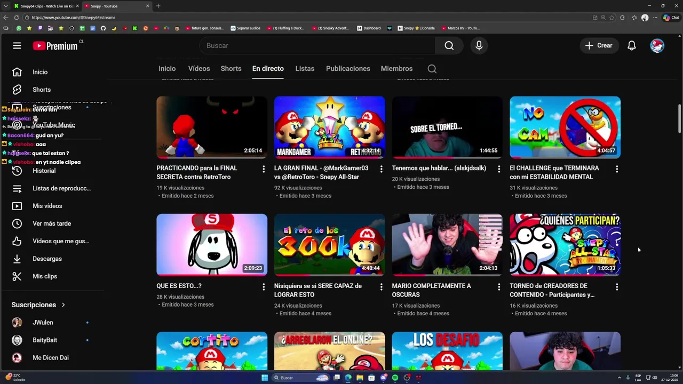The width and height of the screenshot is (683, 384).
Task: Play the PRACTICANDO para la FINAL thumbnail
Action: (x=212, y=127)
